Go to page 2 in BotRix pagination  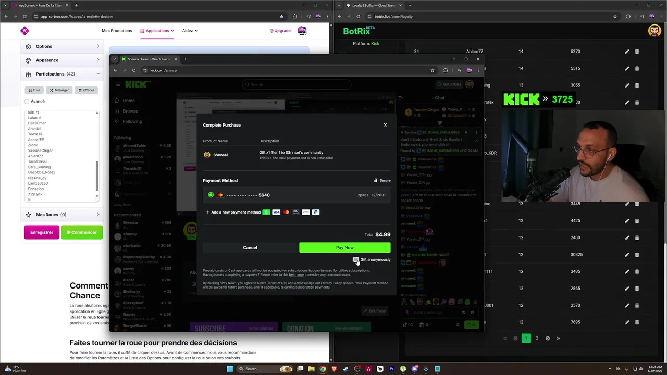point(537,338)
